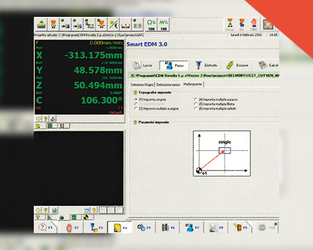
Task: Select (5) Impronta multipla libera option
Action: point(215,104)
